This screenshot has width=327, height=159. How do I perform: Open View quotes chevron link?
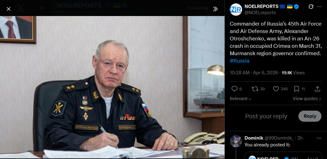pos(307,99)
